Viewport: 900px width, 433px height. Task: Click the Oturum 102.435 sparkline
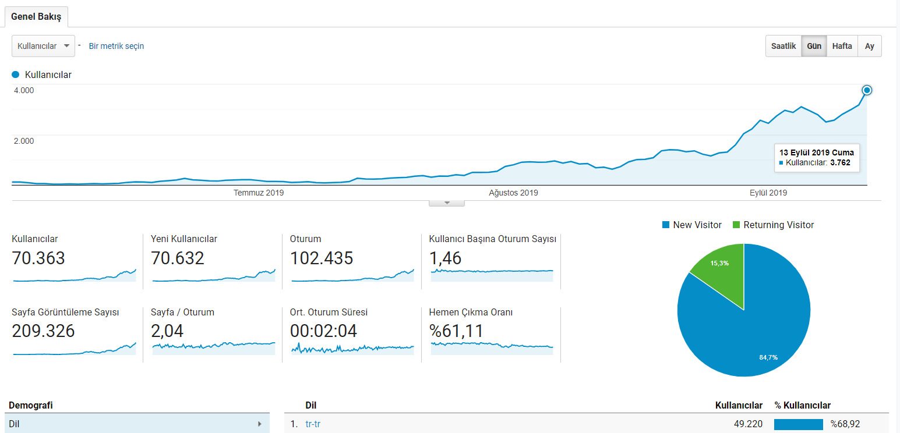pyautogui.click(x=352, y=275)
